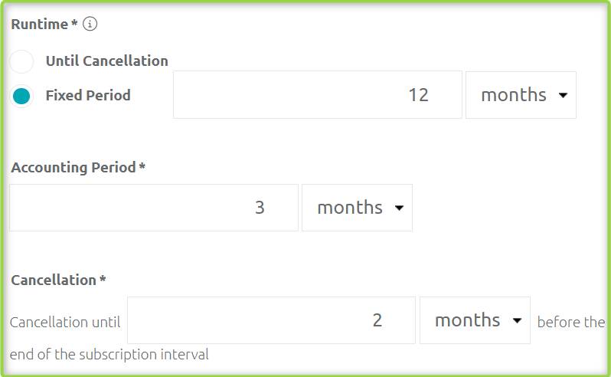This screenshot has width=611, height=377.
Task: Click the Runtime field label
Action: pos(39,25)
